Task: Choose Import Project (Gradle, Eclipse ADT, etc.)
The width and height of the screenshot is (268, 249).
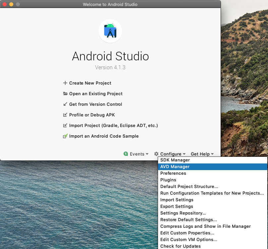Action: pyautogui.click(x=114, y=125)
